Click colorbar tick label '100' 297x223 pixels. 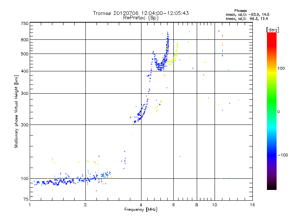[x=281, y=68]
